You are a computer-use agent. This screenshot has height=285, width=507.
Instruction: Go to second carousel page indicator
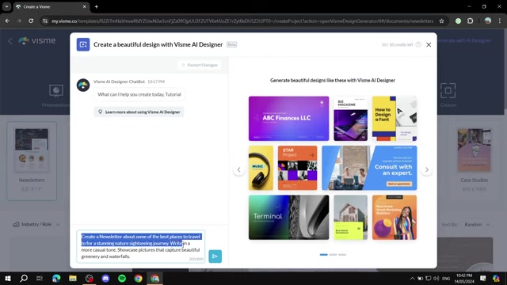(x=333, y=255)
